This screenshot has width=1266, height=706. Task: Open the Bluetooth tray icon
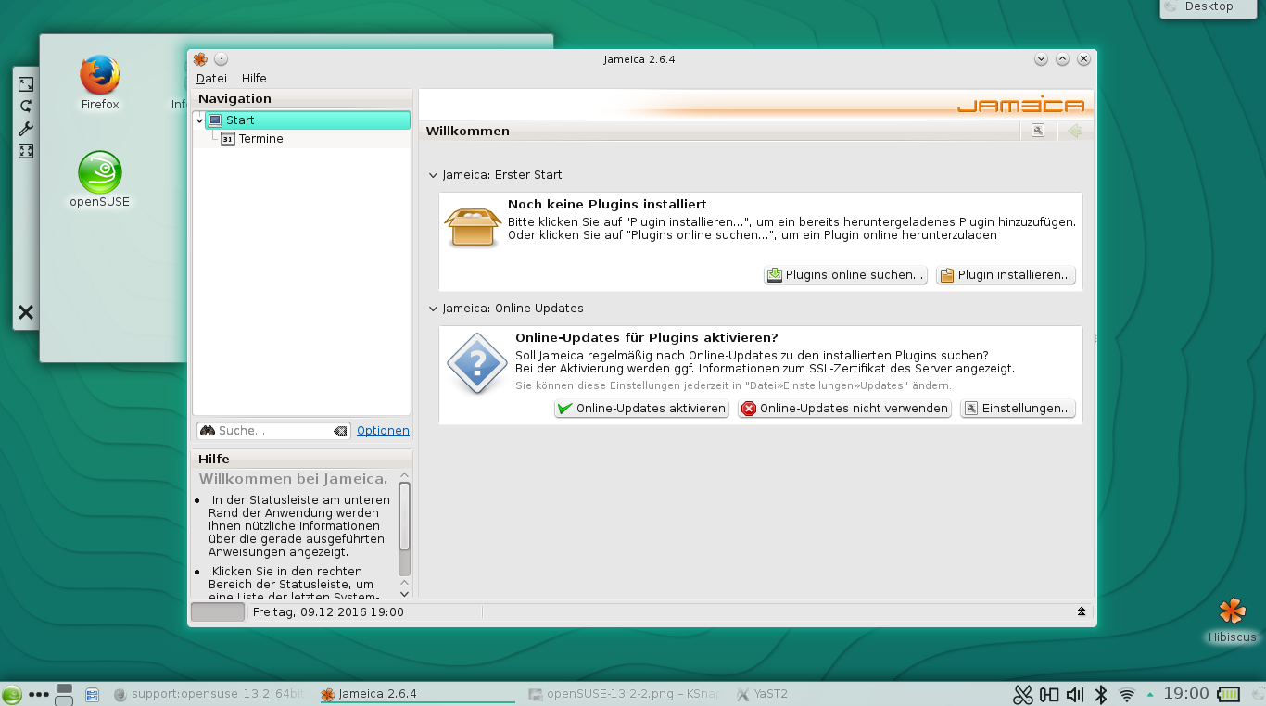pos(1101,694)
